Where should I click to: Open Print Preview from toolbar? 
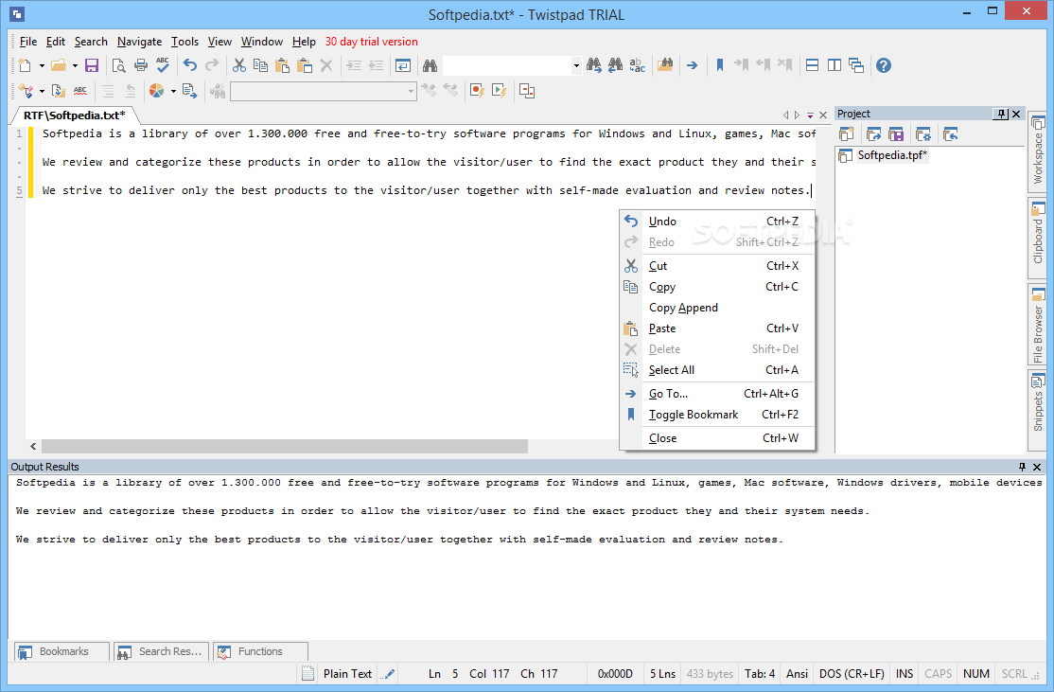118,65
